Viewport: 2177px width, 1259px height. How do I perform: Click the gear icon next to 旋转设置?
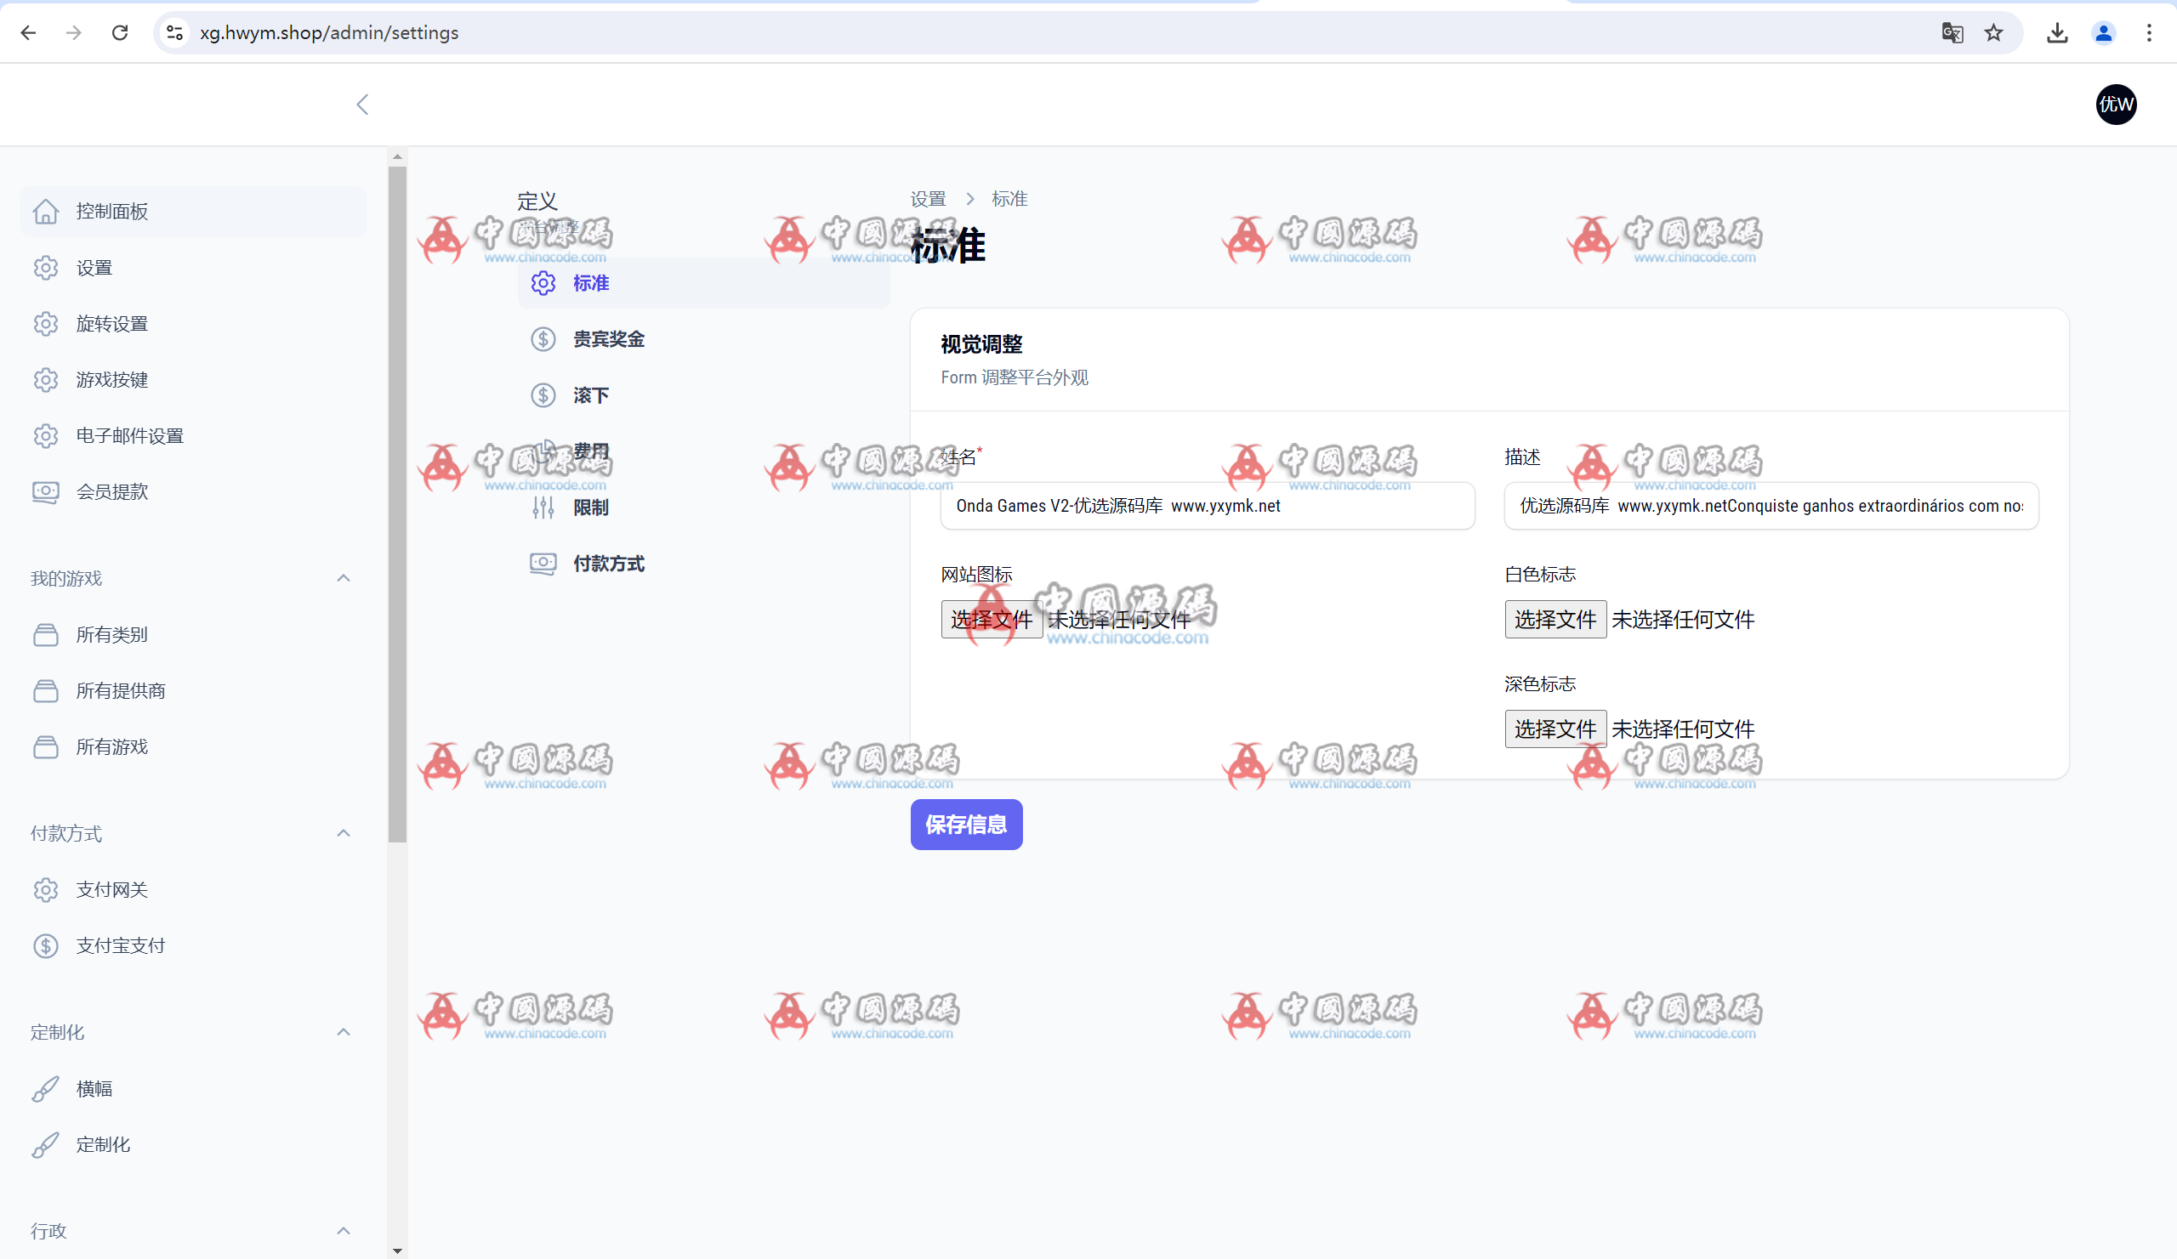[46, 324]
